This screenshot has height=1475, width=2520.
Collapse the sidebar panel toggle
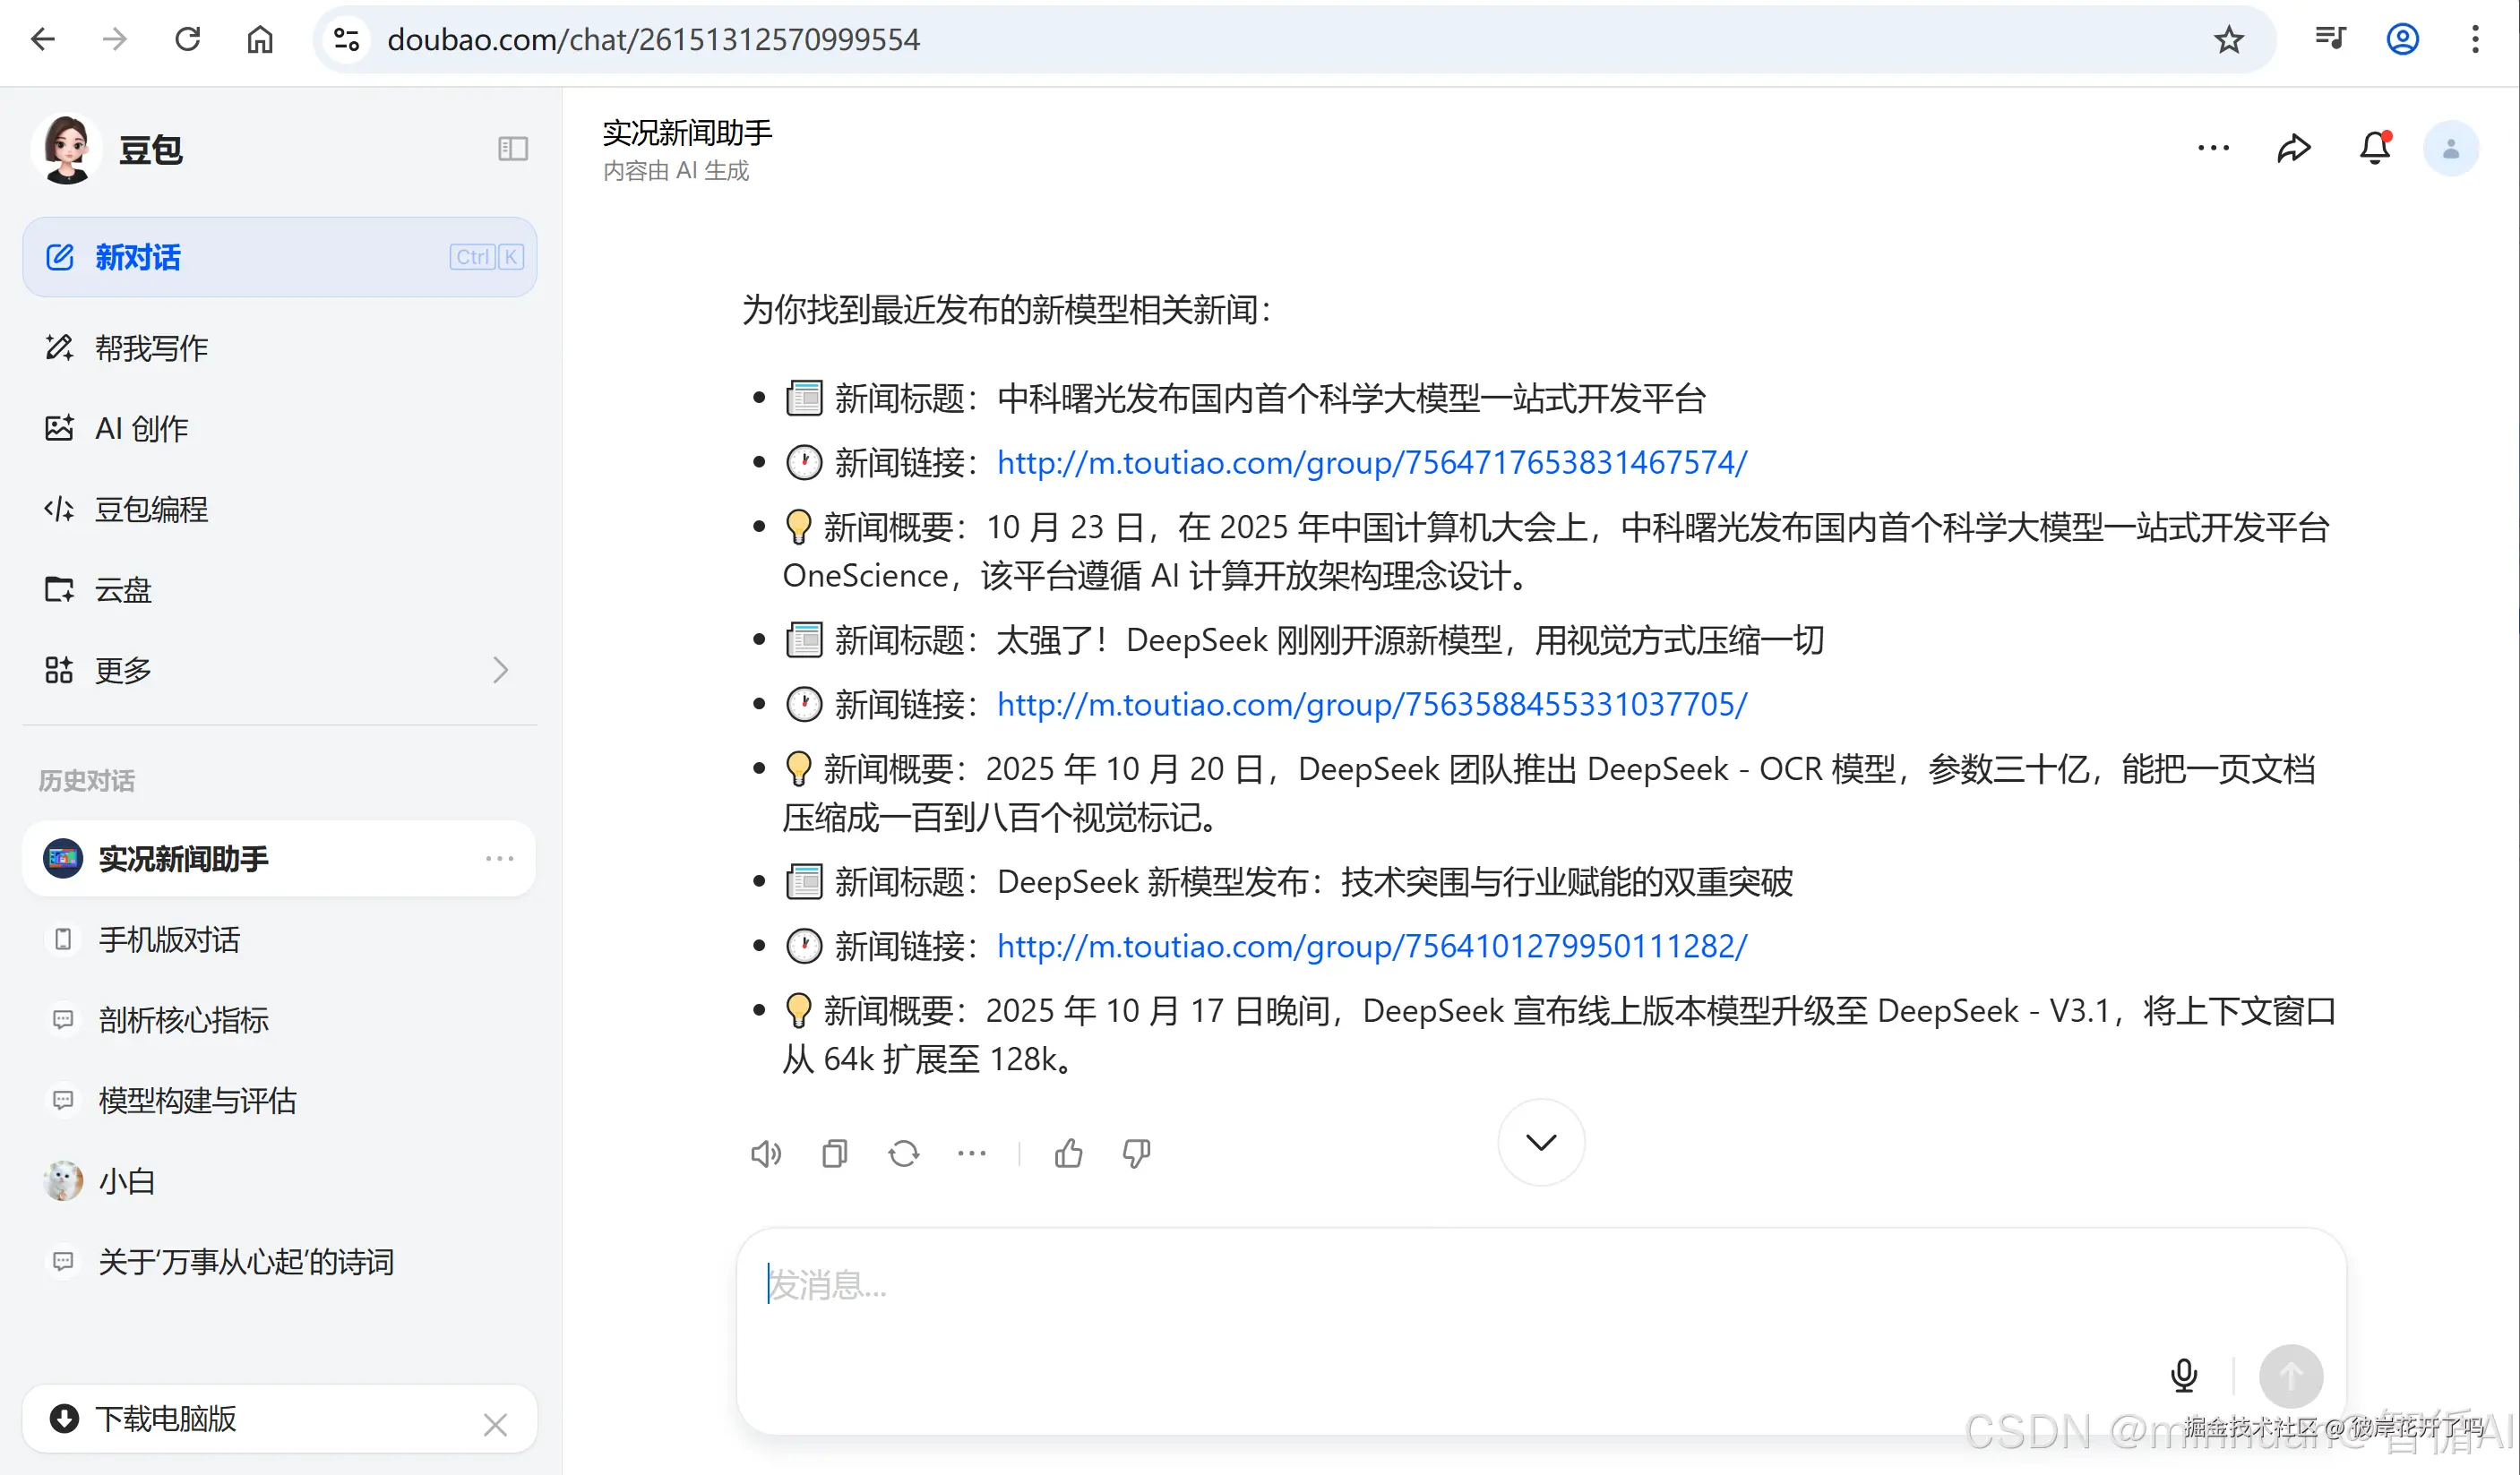513,149
